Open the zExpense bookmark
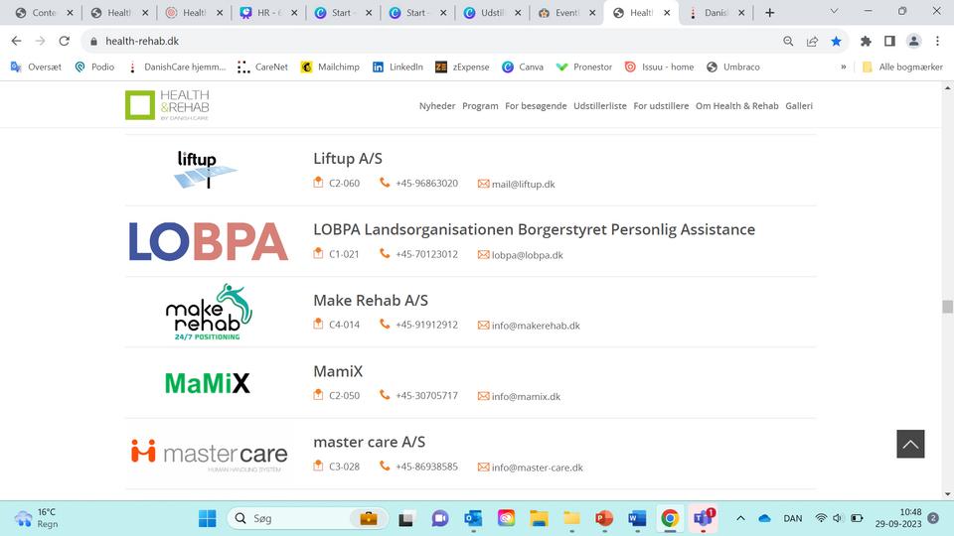 pyautogui.click(x=462, y=67)
